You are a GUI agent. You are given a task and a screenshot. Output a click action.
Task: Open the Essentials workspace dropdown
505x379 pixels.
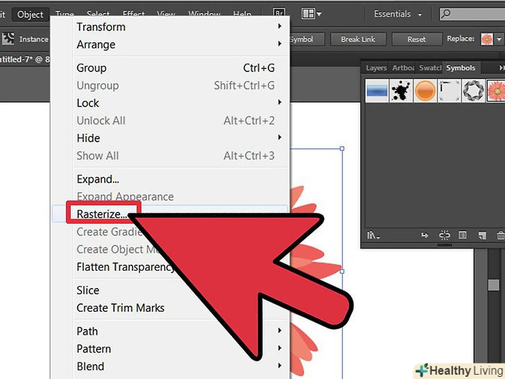pyautogui.click(x=397, y=14)
